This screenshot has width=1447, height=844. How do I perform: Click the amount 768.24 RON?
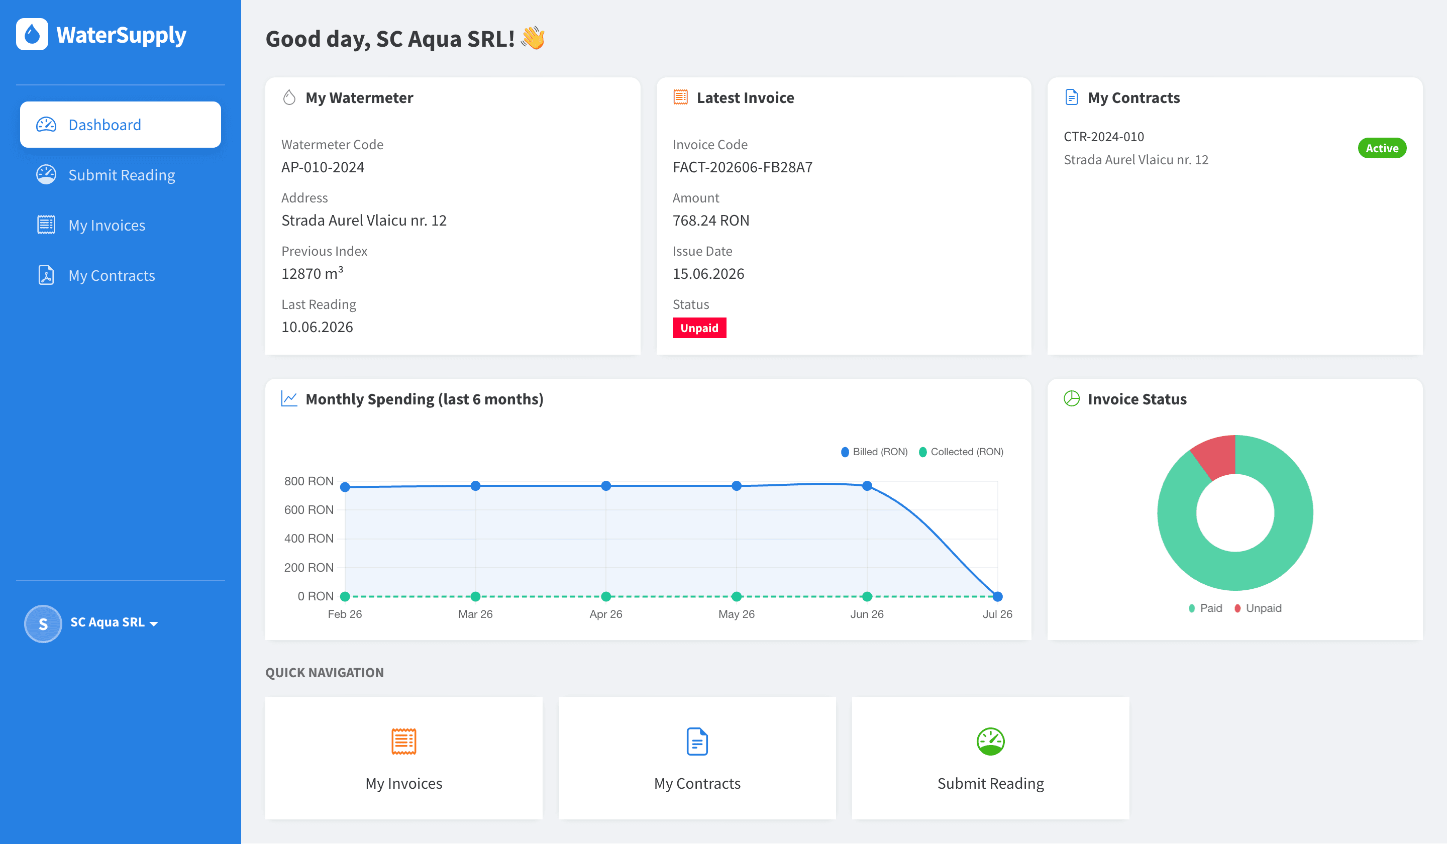[711, 221]
